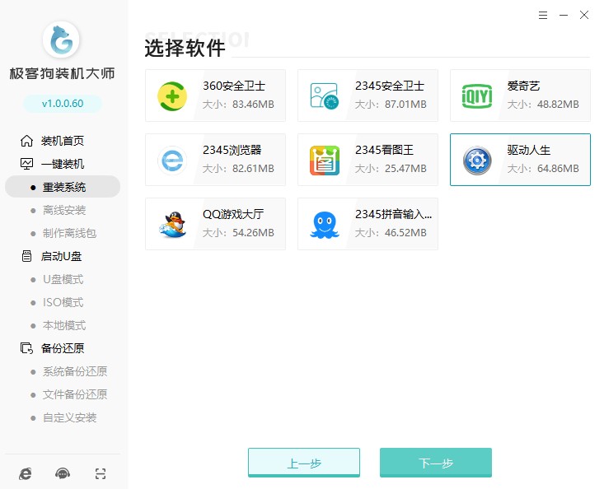Open the browser icon in bottom-left corner
This screenshot has width=604, height=489.
coord(26,473)
